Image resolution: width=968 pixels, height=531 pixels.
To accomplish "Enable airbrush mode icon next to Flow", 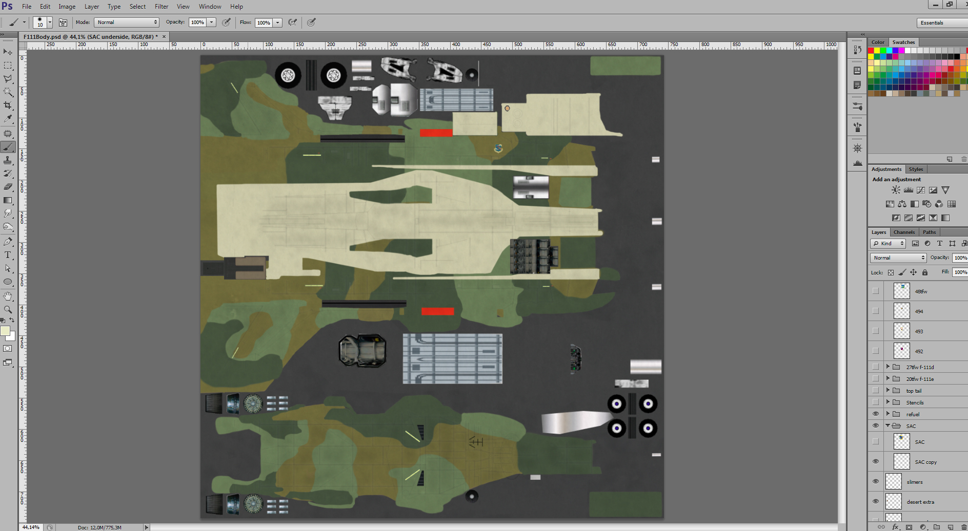I will click(x=292, y=23).
